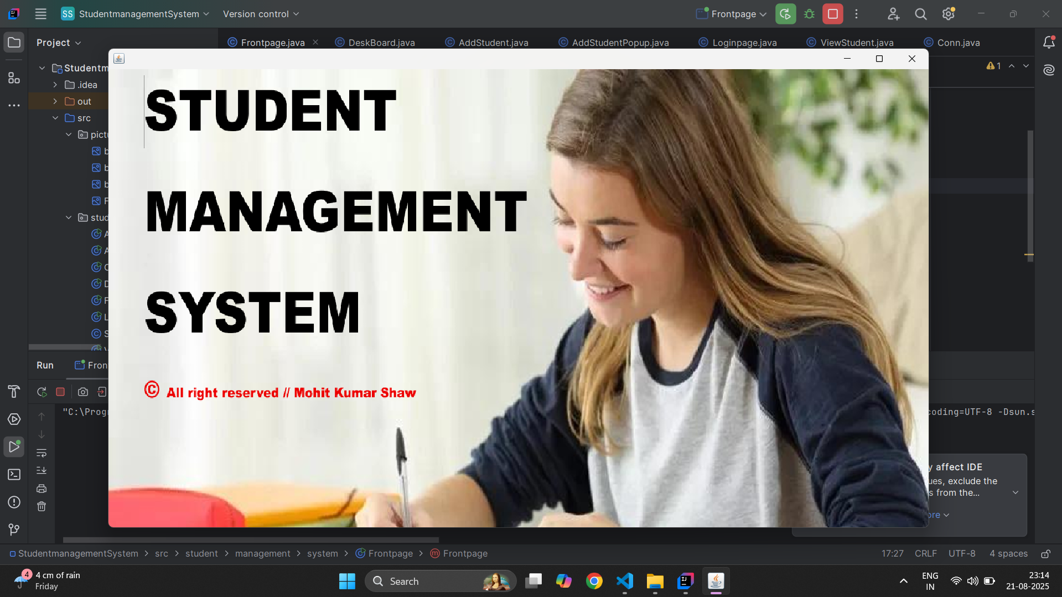Open the Git version control tool window
The height and width of the screenshot is (597, 1062).
coord(14,529)
